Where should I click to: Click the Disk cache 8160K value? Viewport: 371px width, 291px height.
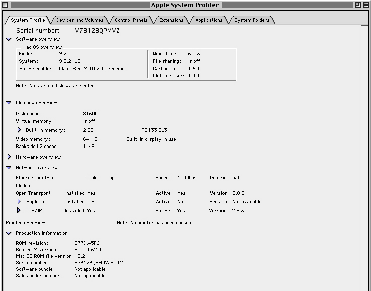[x=90, y=114]
